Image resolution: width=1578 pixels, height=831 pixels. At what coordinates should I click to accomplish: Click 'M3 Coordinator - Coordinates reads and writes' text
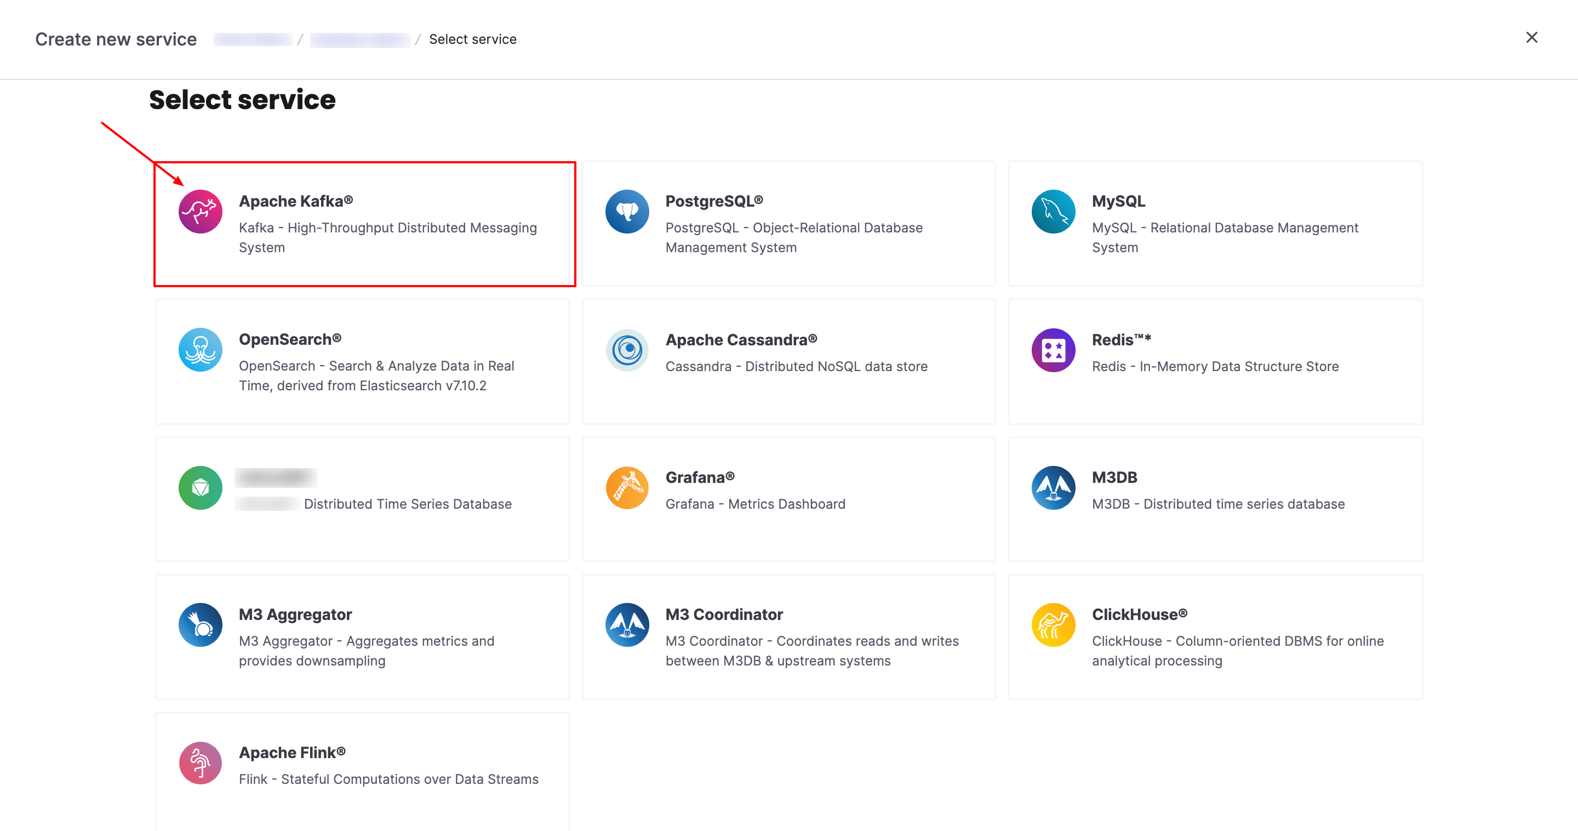812,650
